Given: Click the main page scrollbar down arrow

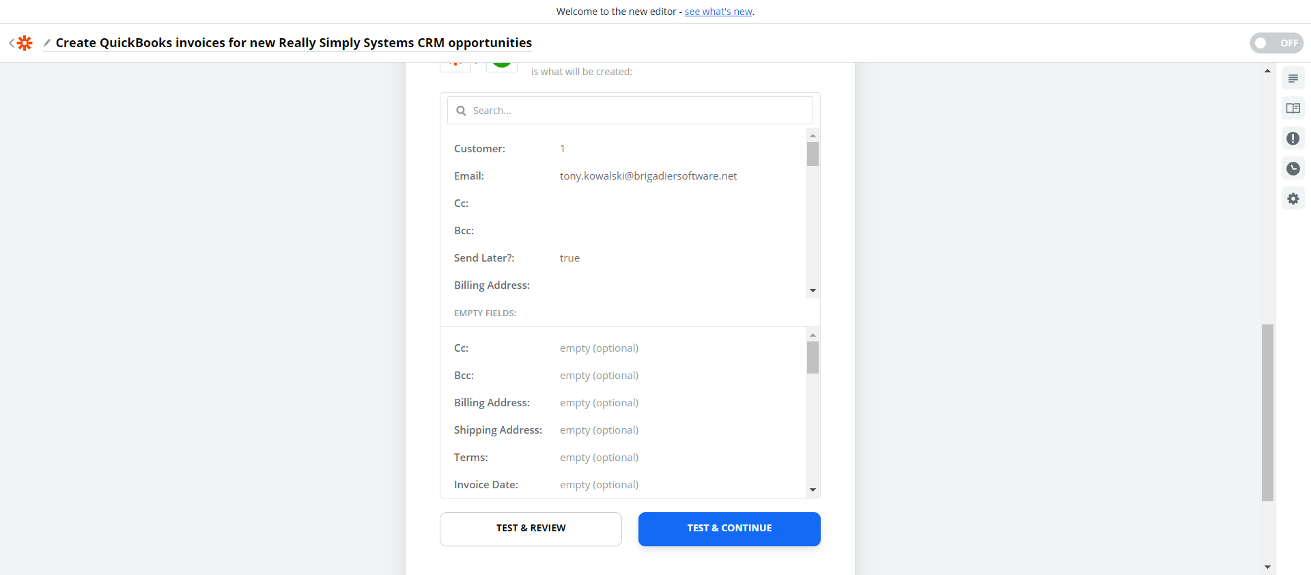Looking at the screenshot, I should (x=1267, y=567).
